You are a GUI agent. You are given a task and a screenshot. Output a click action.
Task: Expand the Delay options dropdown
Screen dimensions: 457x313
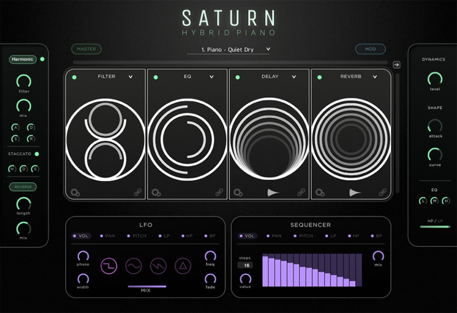[294, 76]
